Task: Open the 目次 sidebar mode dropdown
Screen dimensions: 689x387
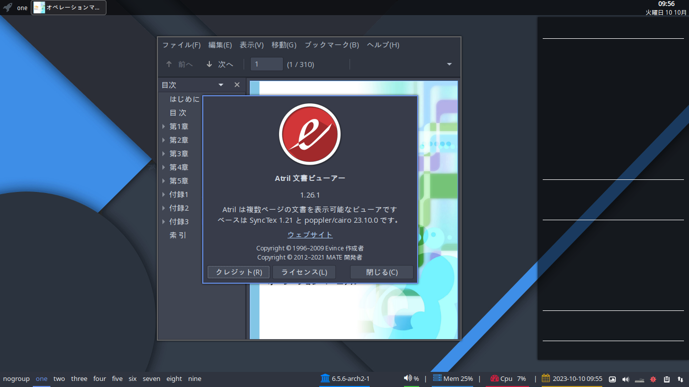Action: 220,85
